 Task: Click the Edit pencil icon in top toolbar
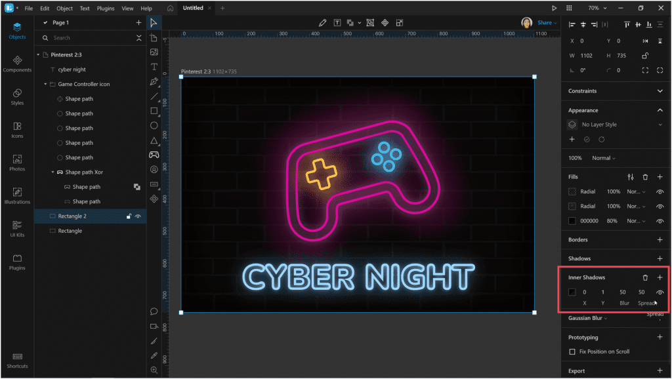point(323,23)
